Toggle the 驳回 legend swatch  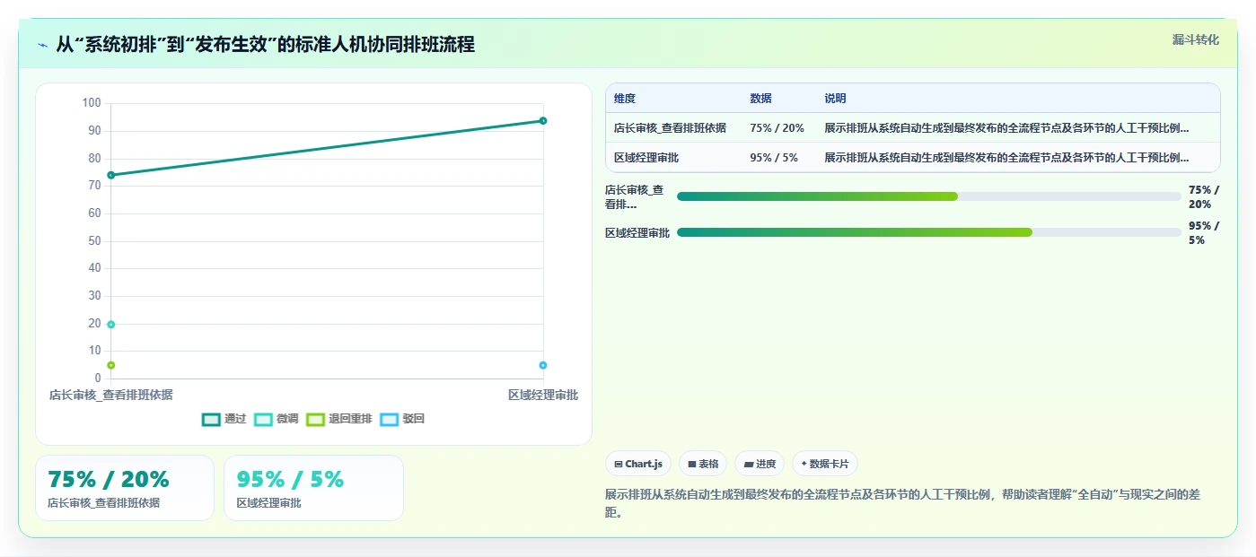pyautogui.click(x=389, y=419)
